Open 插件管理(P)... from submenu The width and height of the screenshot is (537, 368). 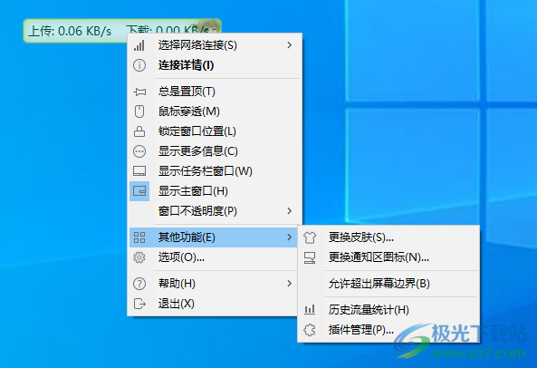388,330
